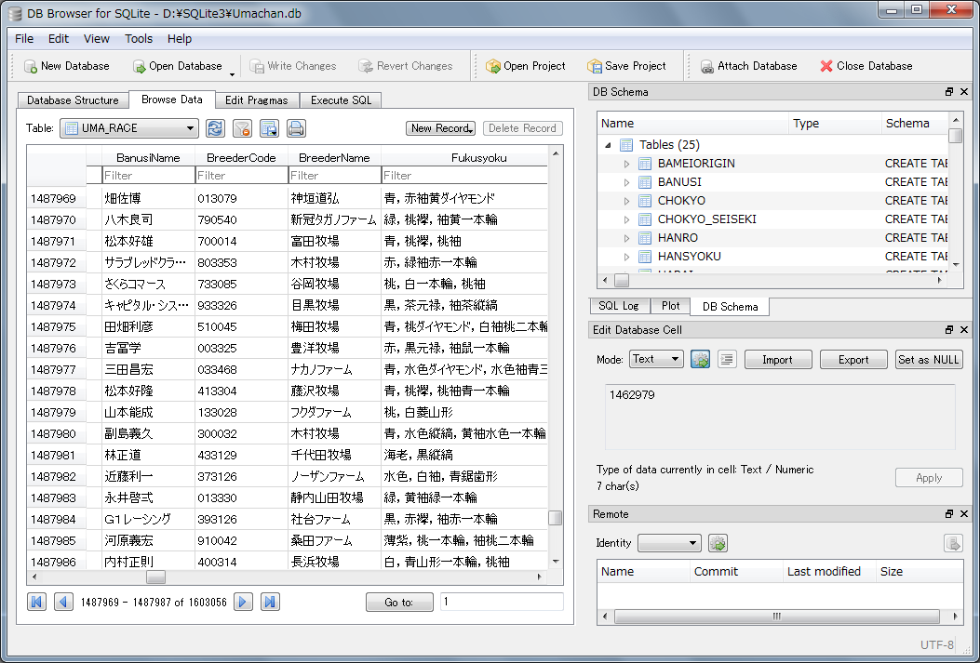Image resolution: width=980 pixels, height=663 pixels.
Task: Click Save Project in toolbar
Action: tap(627, 66)
